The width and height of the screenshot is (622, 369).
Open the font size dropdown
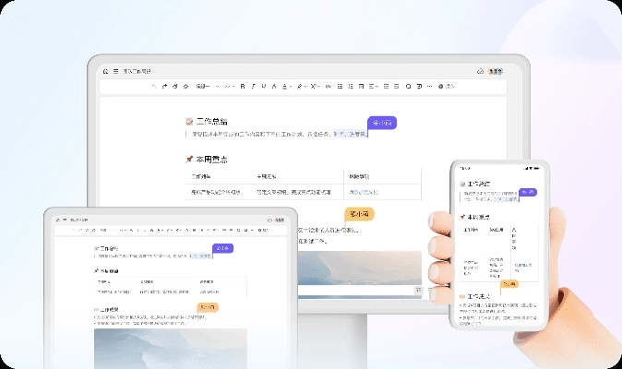230,86
